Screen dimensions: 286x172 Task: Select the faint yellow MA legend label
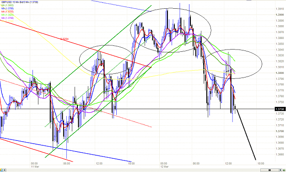pyautogui.click(x=7, y=21)
